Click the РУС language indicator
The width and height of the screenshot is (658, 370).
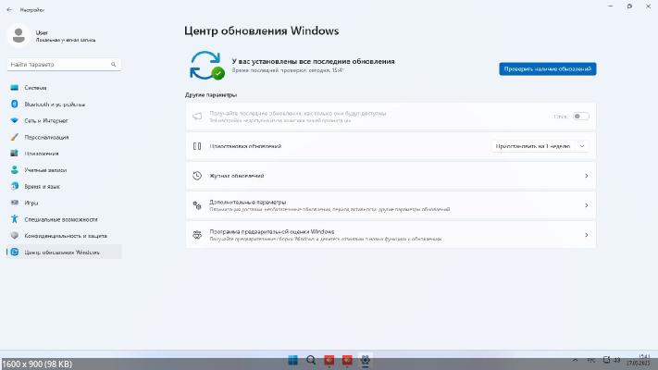point(591,360)
